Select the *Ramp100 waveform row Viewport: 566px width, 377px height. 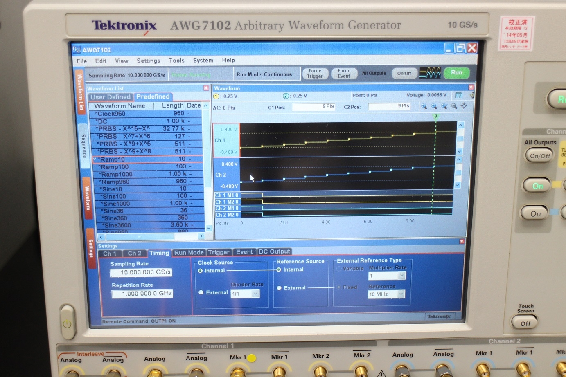pos(147,167)
